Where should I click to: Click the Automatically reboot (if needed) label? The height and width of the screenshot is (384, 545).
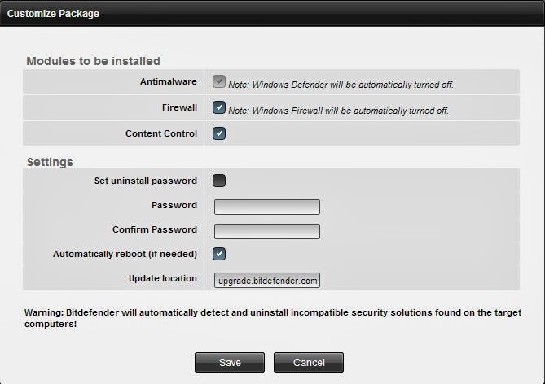pos(125,254)
